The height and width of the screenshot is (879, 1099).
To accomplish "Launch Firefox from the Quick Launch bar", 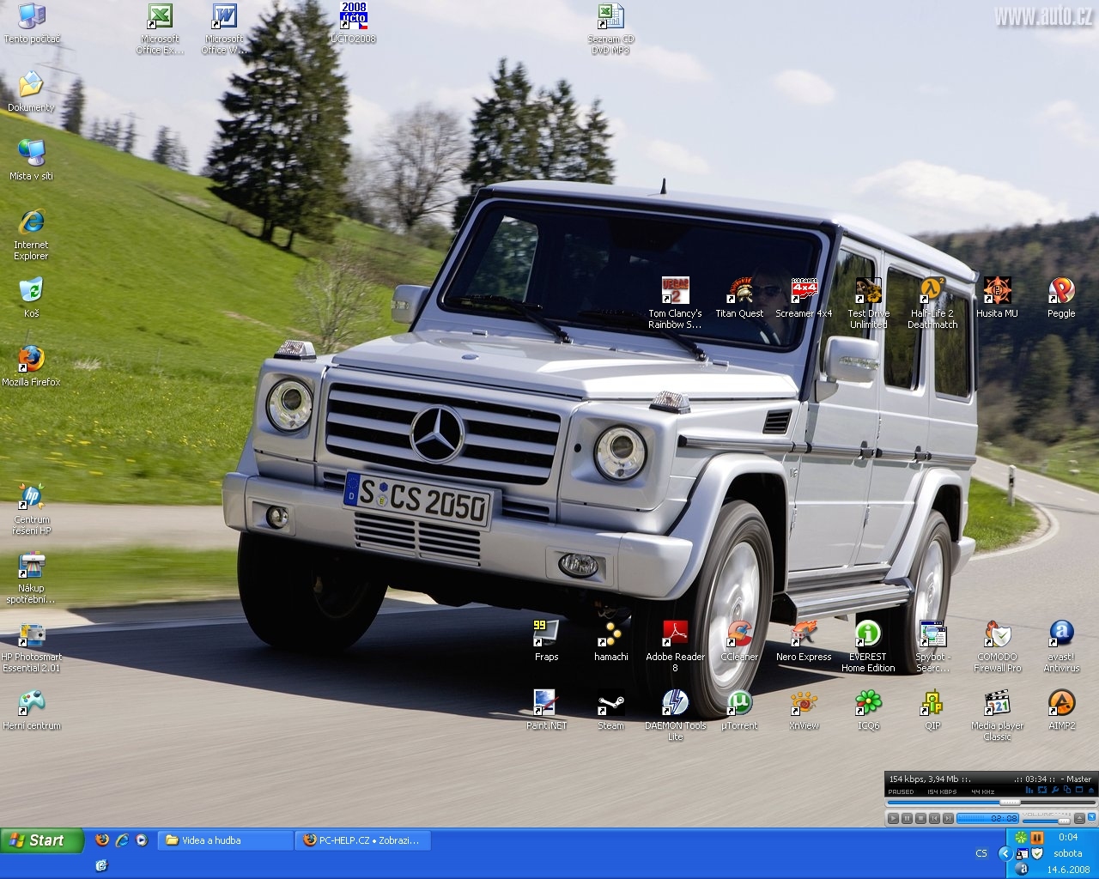I will pos(102,840).
